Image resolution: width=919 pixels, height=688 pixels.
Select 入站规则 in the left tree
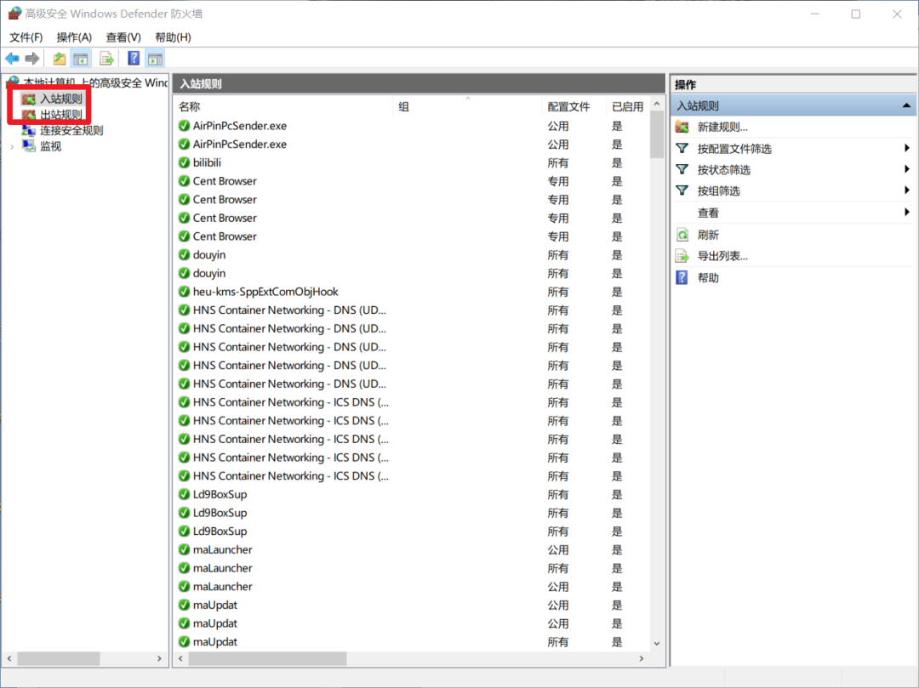coord(61,99)
